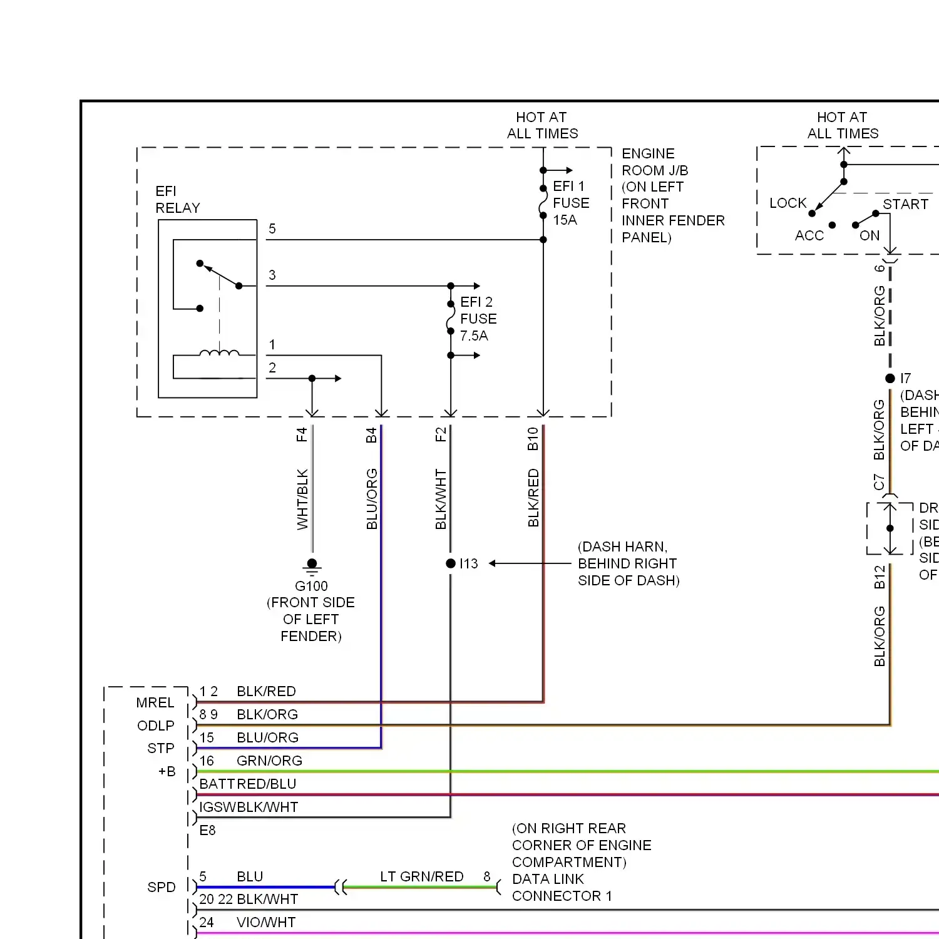939x939 pixels.
Task: Click the BATT RED/BLU wire label
Action: click(x=248, y=784)
